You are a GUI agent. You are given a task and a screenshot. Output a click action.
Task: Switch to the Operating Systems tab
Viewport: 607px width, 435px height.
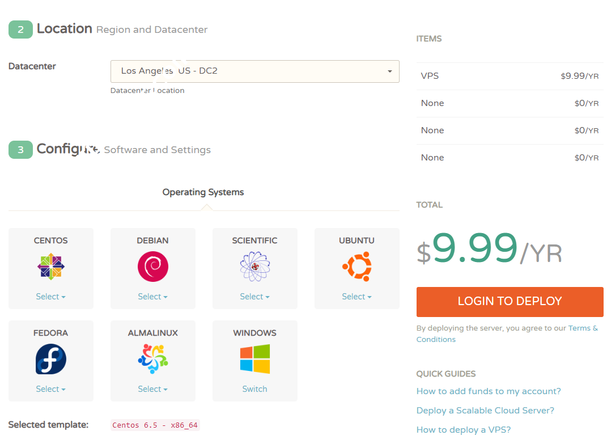(203, 192)
